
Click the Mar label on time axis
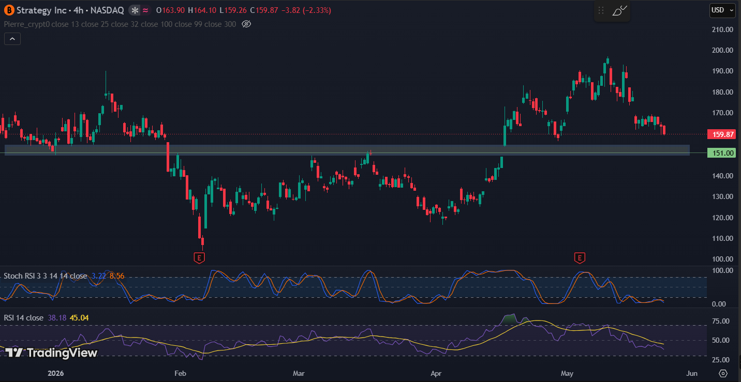point(299,373)
